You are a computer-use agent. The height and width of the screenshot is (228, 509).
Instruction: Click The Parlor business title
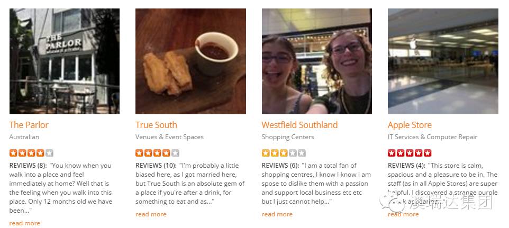(x=29, y=125)
